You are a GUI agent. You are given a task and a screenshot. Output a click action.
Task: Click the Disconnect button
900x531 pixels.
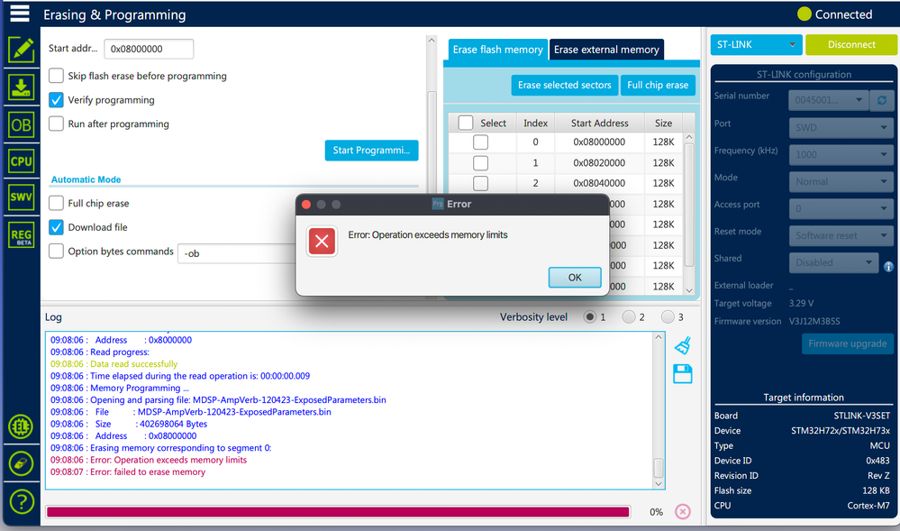click(x=851, y=45)
